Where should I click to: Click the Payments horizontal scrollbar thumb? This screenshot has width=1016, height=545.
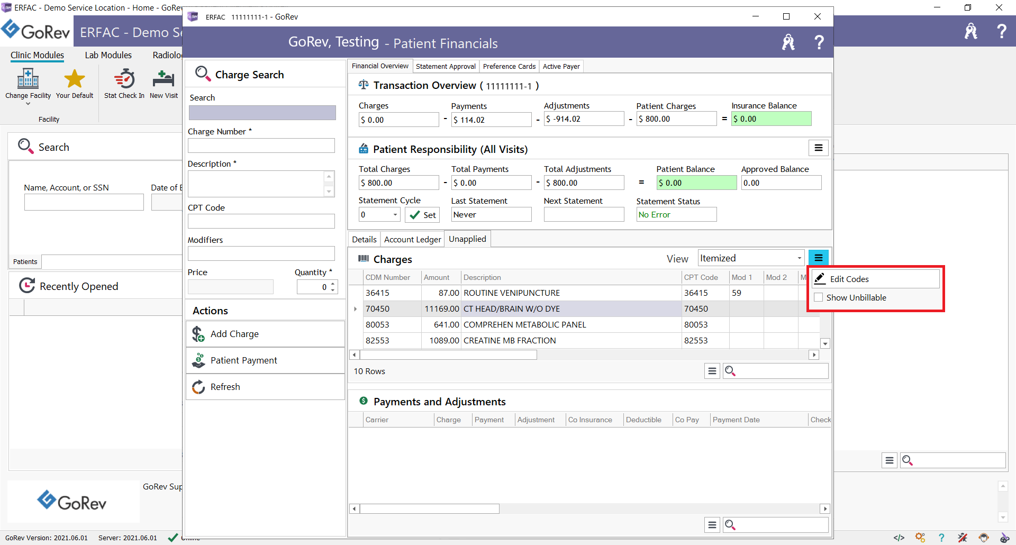tap(429, 509)
